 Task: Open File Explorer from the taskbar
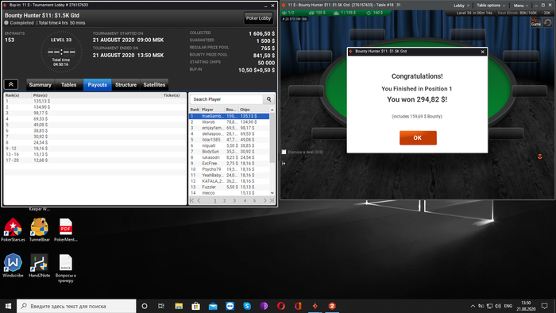click(179, 306)
